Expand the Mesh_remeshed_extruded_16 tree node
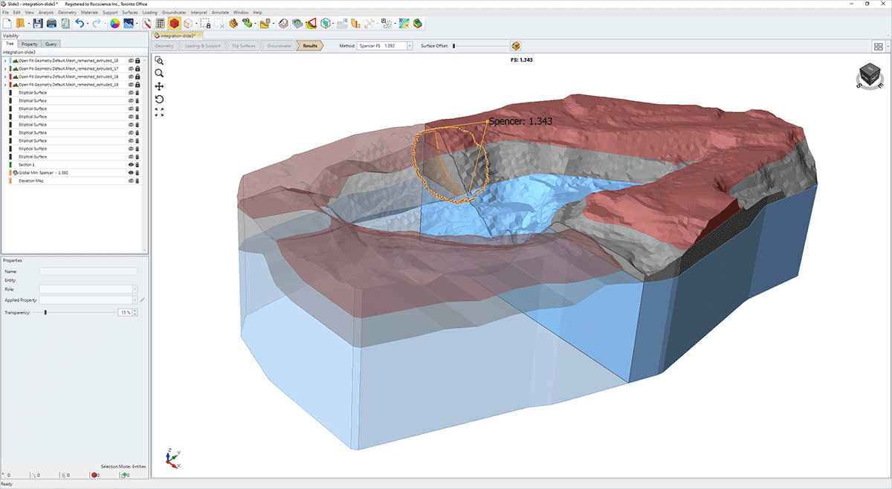Screen dimensions: 892x489 [x=5, y=60]
